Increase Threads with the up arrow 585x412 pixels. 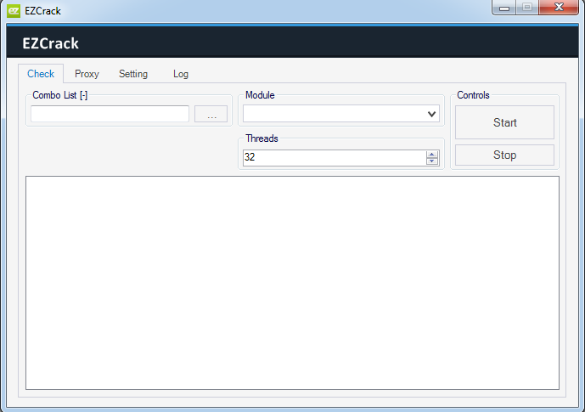(432, 155)
